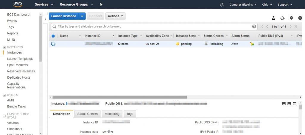
Task: Go to last page of results
Action: coord(296,26)
